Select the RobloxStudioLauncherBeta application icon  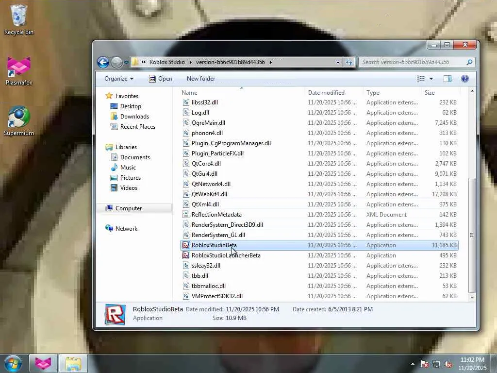[186, 255]
